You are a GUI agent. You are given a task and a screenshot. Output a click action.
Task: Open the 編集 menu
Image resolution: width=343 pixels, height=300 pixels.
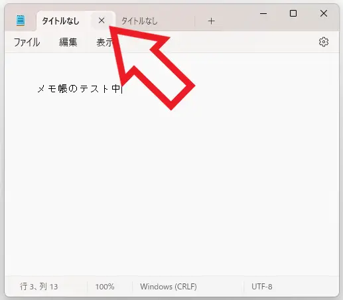[68, 42]
